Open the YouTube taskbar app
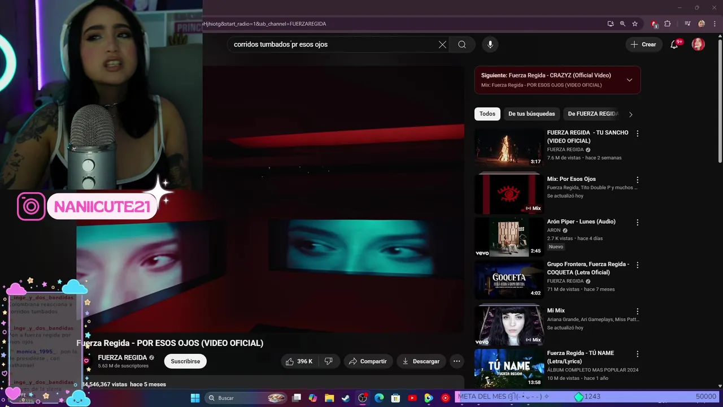This screenshot has width=723, height=407. (x=412, y=398)
